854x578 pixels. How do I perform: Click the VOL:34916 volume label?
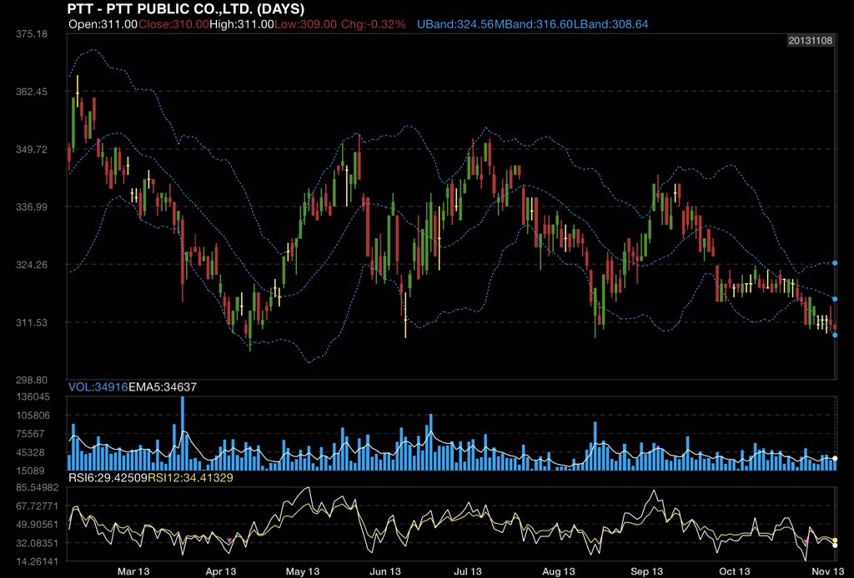click(98, 387)
